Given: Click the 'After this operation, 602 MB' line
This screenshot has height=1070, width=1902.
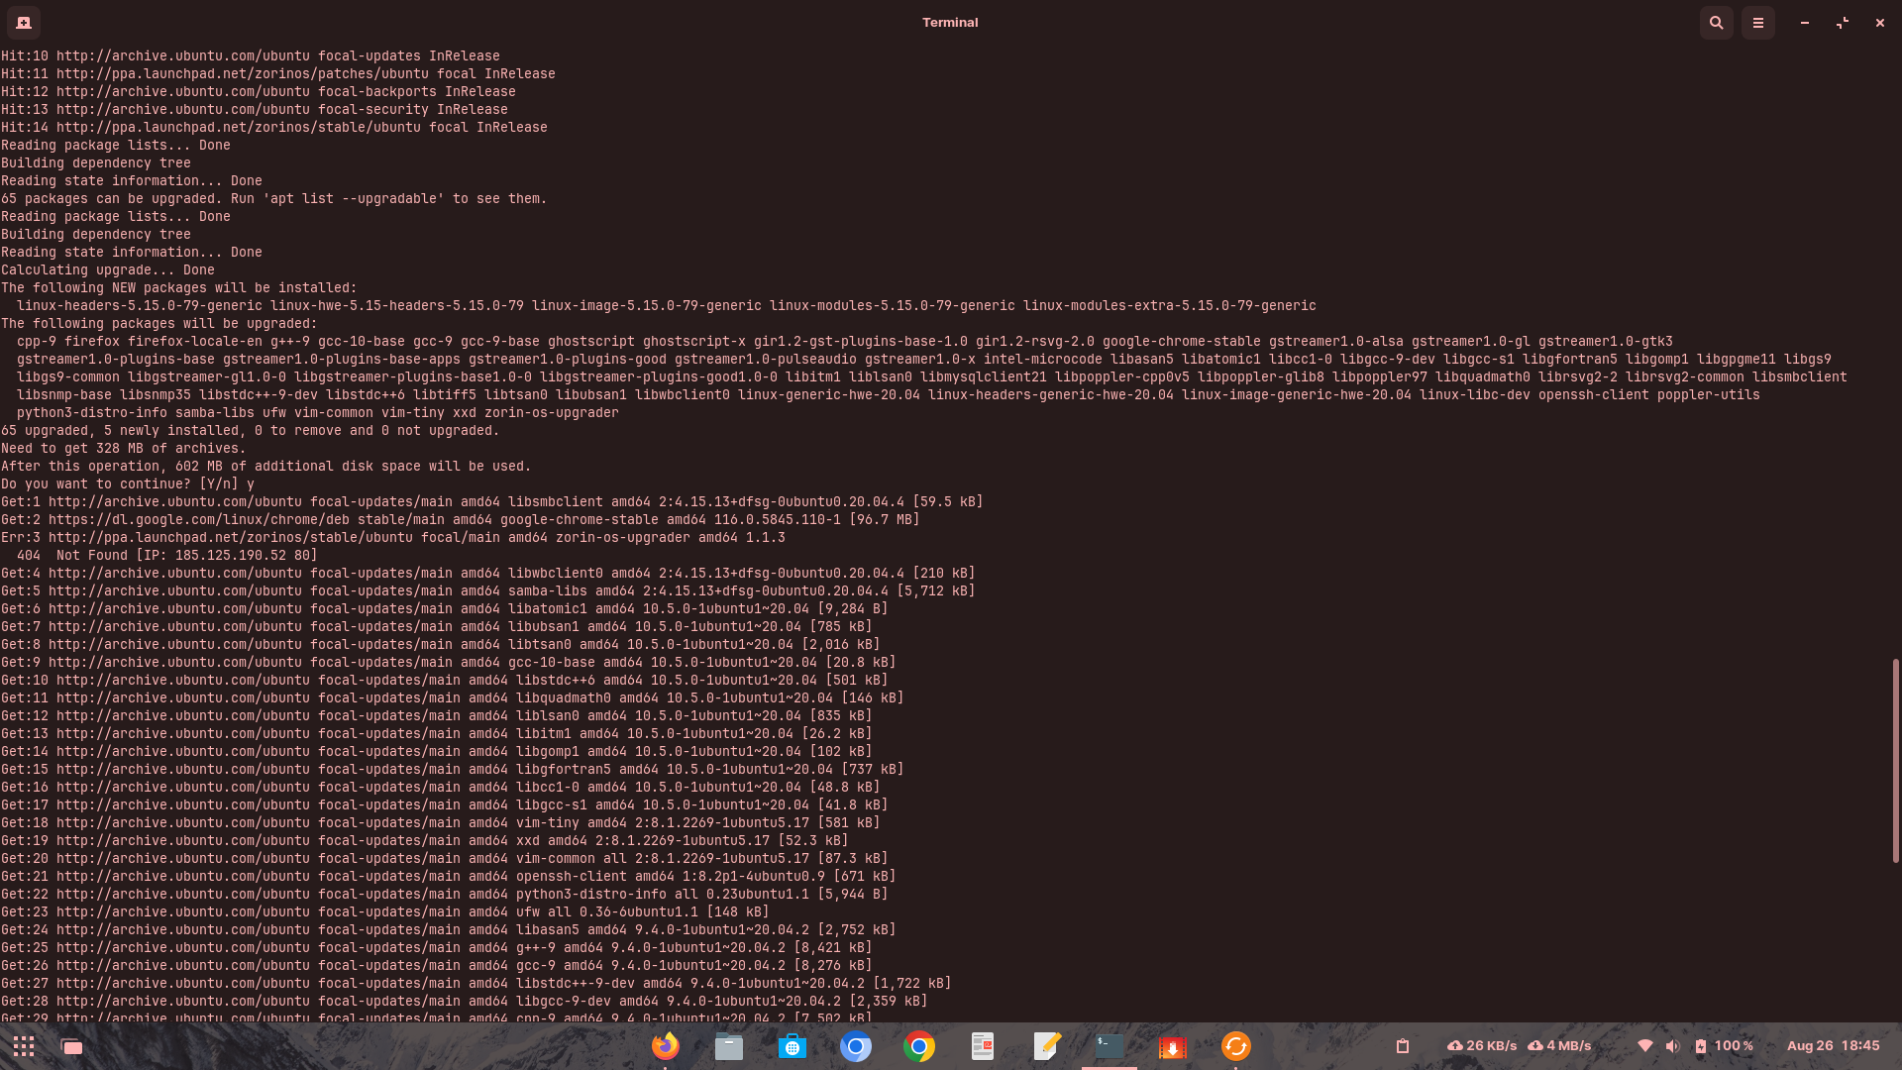Looking at the screenshot, I should 266,467.
